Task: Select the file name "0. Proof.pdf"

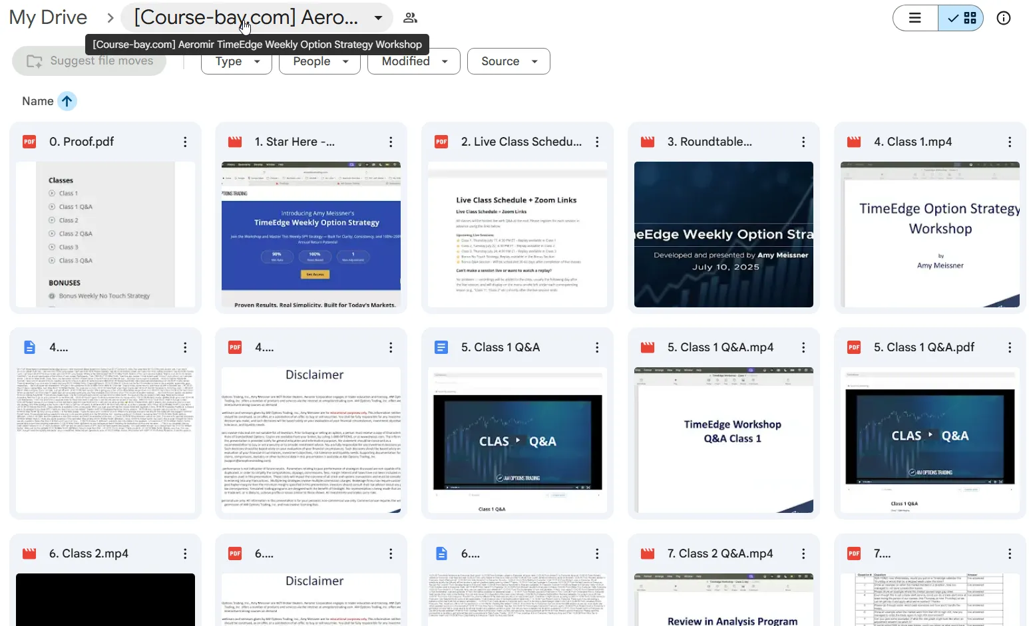Action: [x=81, y=142]
